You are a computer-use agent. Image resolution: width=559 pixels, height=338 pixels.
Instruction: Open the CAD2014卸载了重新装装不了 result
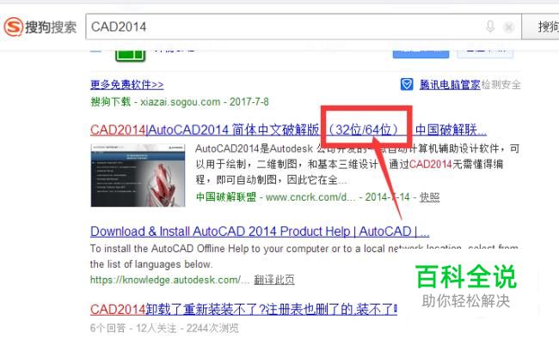[x=243, y=310]
